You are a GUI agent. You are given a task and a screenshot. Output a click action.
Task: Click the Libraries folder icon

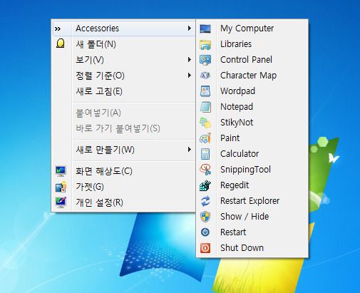[x=205, y=44]
